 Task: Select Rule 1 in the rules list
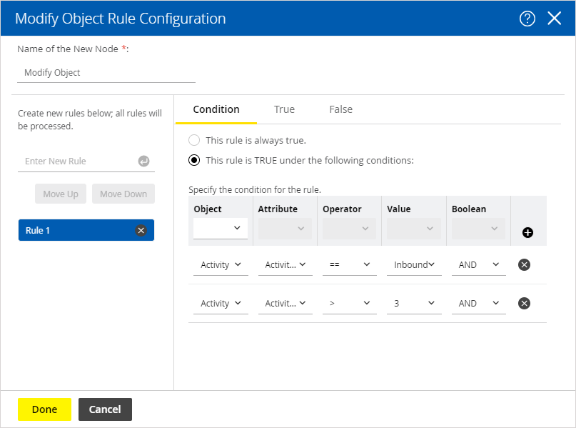[x=86, y=230]
